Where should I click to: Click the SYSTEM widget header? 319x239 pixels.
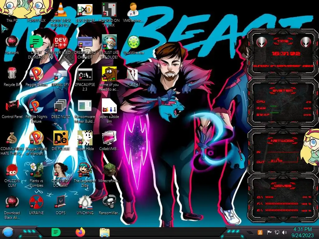coord(283,91)
